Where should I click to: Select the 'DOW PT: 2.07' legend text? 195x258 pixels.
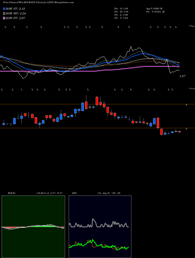click(15, 18)
